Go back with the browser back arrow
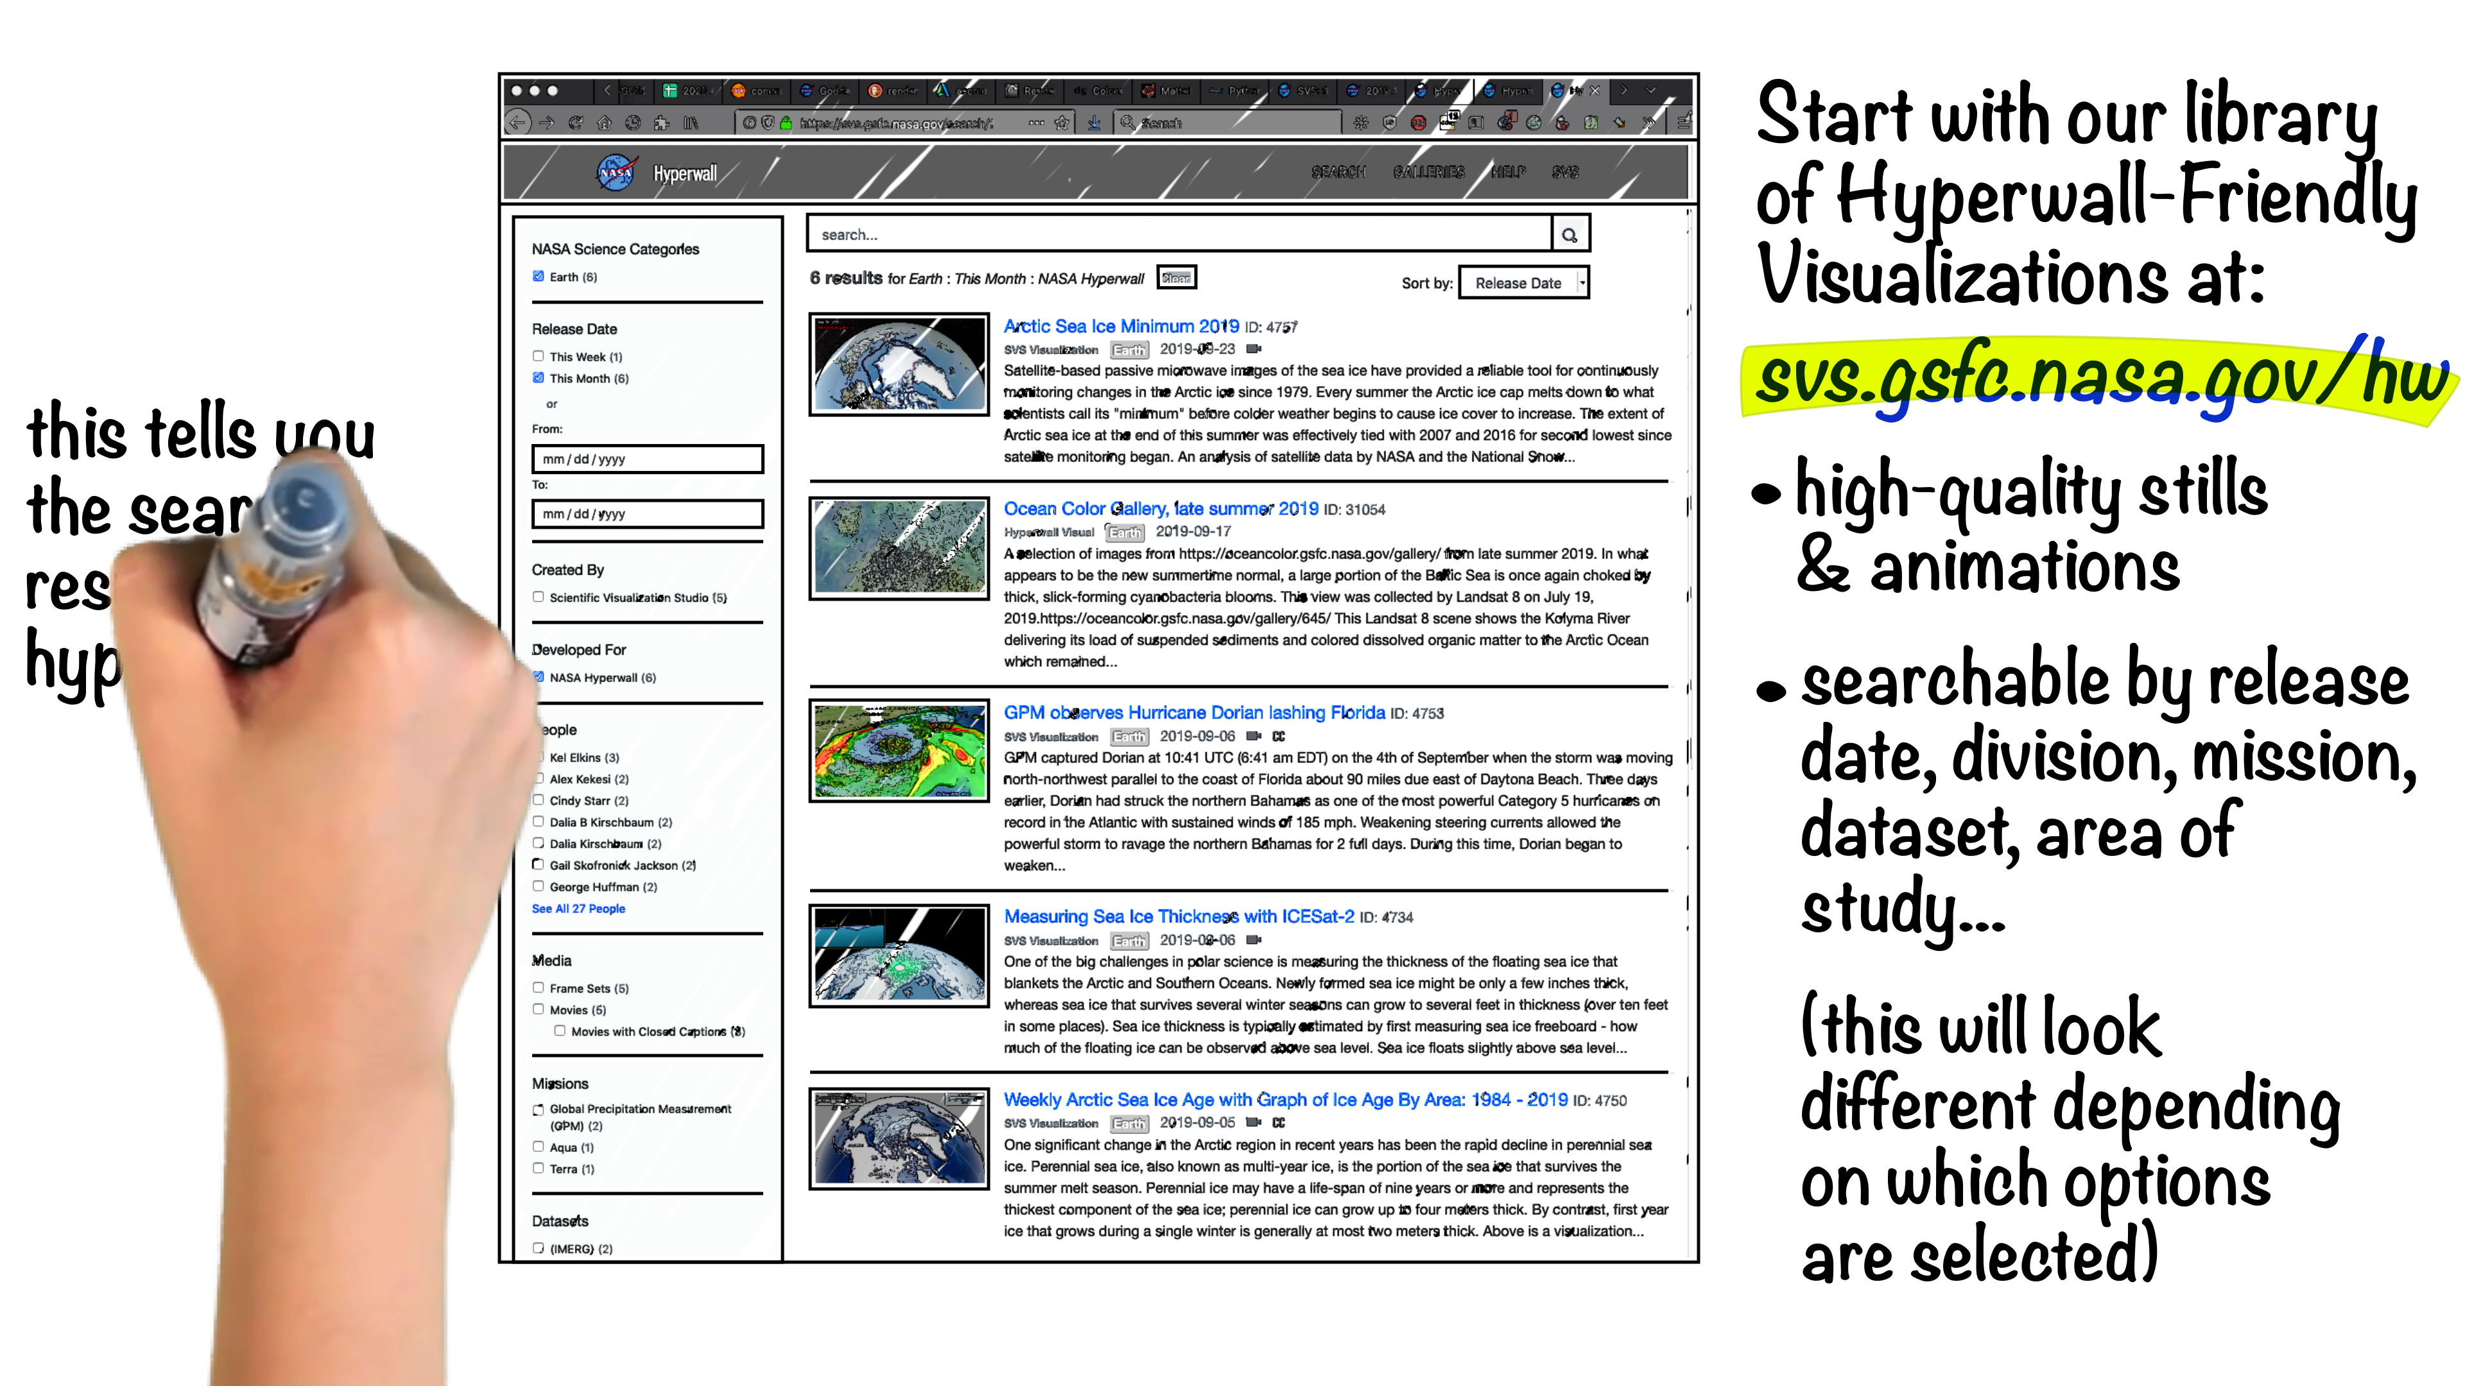This screenshot has height=1386, width=2465. (x=517, y=123)
